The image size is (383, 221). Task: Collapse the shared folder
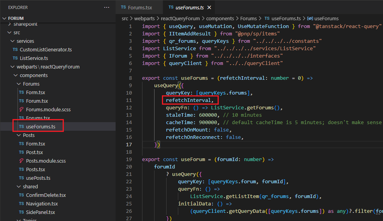(x=19, y=187)
